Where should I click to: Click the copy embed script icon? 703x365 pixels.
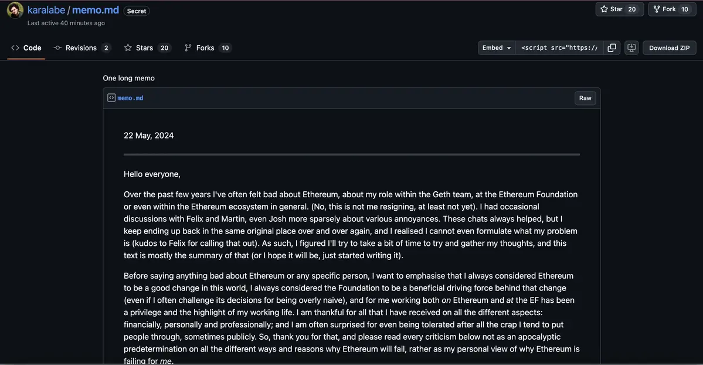pyautogui.click(x=612, y=48)
